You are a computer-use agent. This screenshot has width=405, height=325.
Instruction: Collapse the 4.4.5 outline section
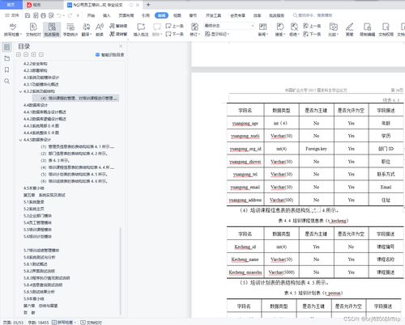20,140
